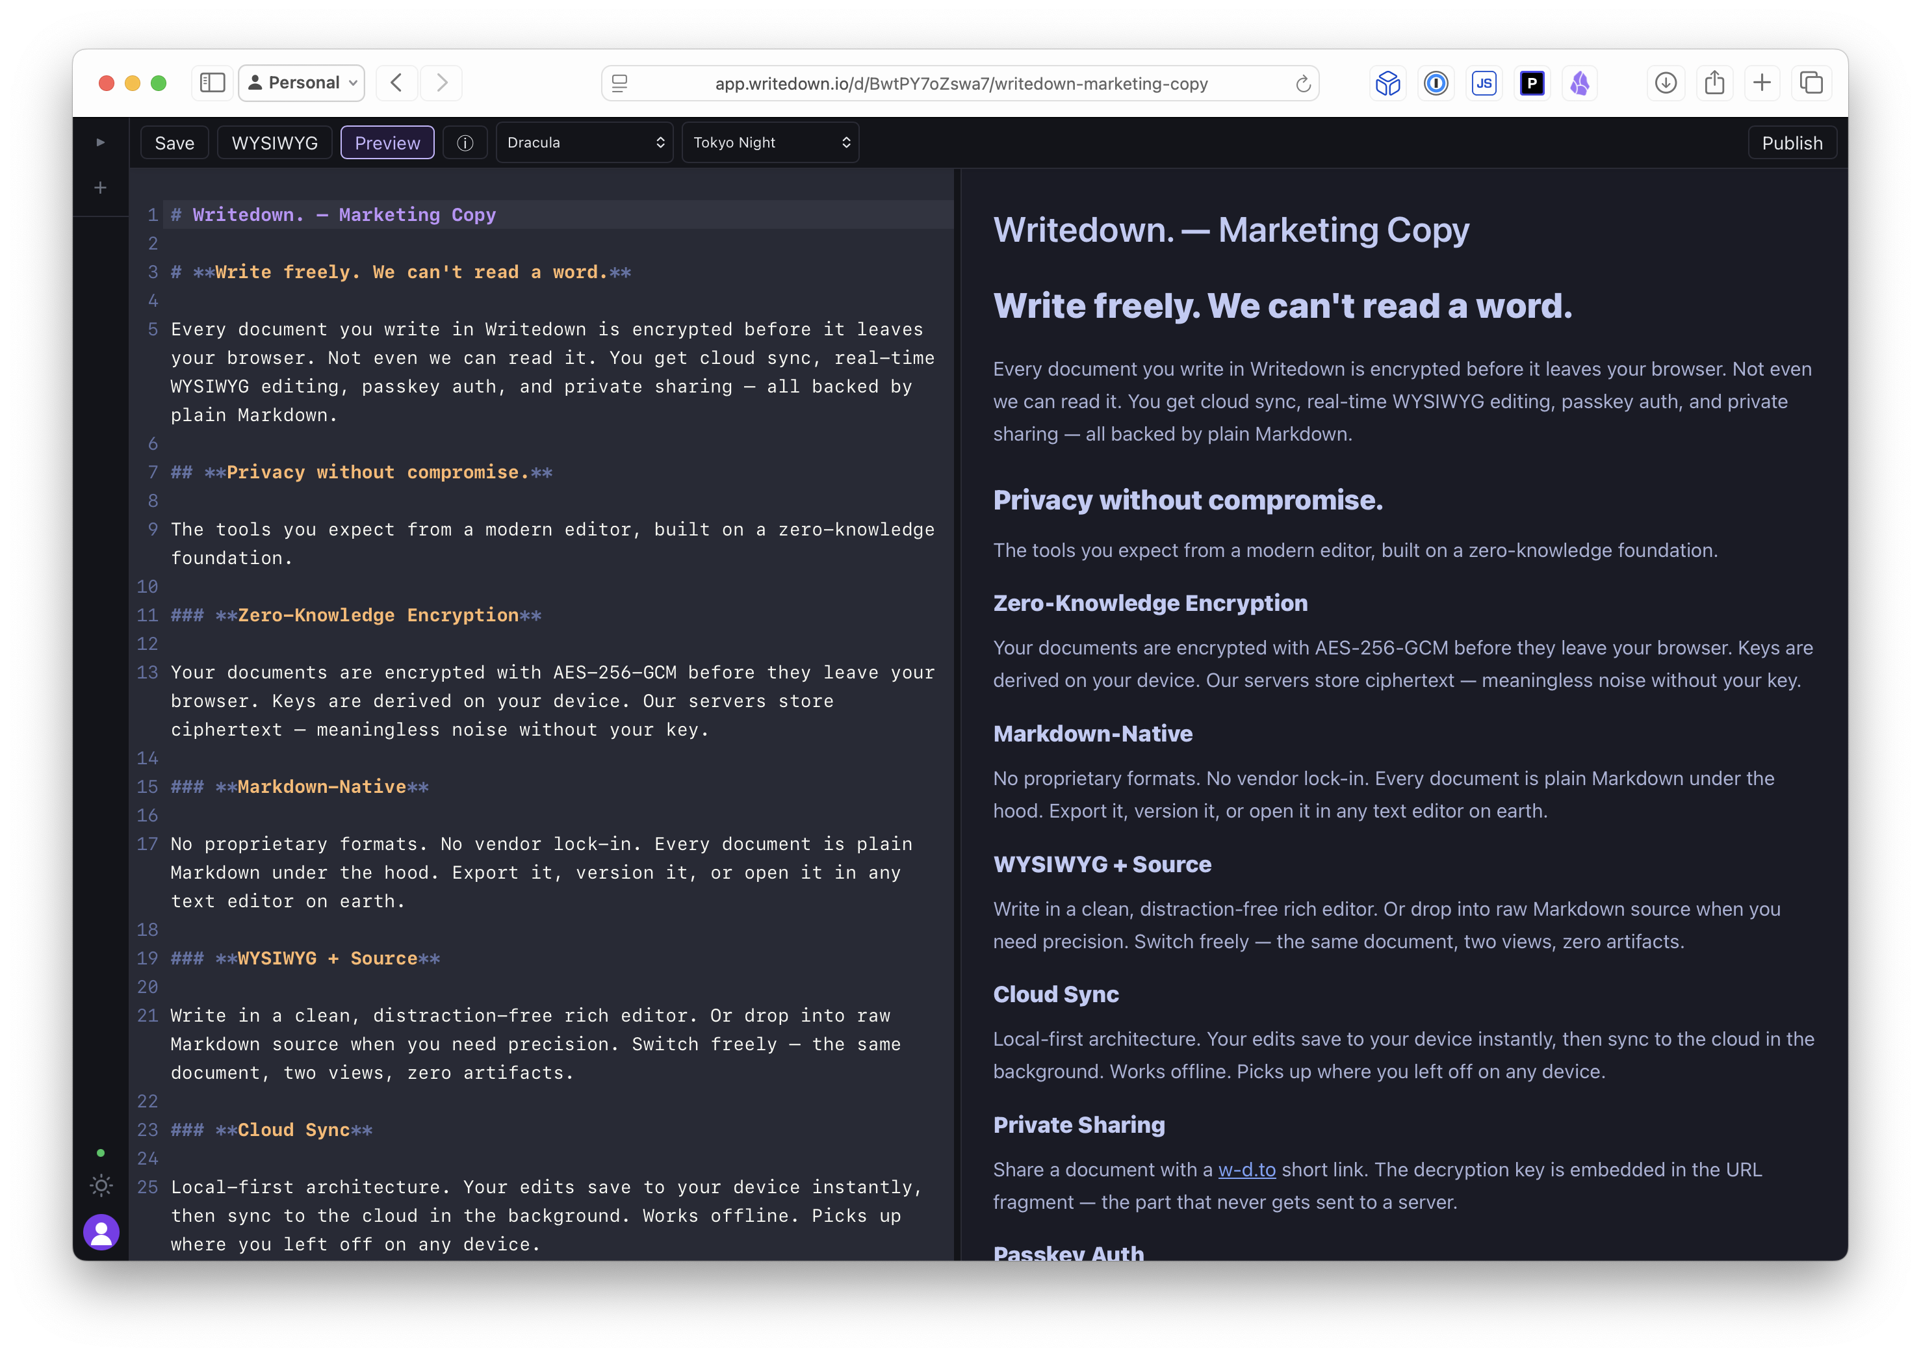Open the Personal profile switcher
This screenshot has width=1921, height=1357.
click(x=301, y=83)
